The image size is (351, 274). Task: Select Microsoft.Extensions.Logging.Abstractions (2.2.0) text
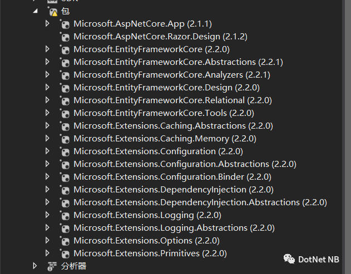174,228
